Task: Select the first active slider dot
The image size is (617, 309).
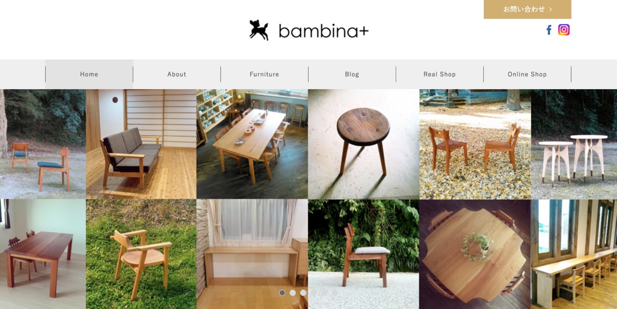Action: coord(282,293)
